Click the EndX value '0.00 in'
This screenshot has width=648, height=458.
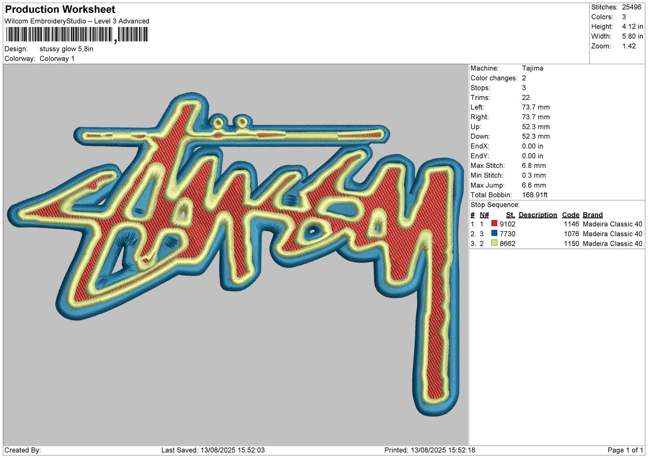533,146
